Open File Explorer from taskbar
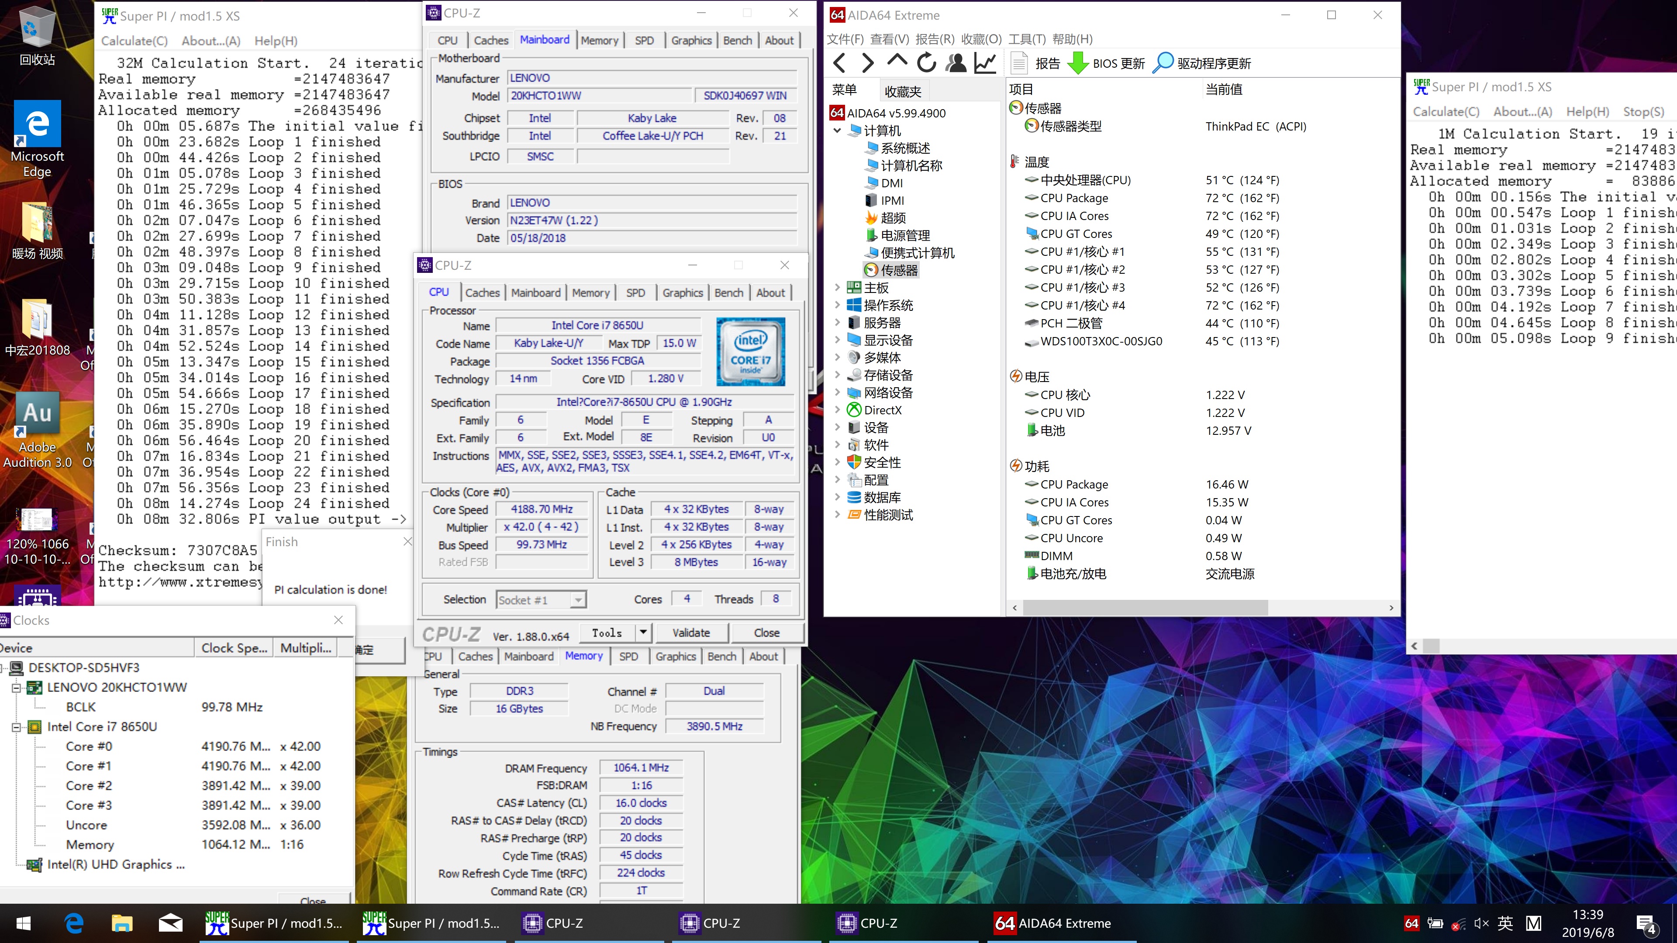Image resolution: width=1677 pixels, height=943 pixels. 122,923
